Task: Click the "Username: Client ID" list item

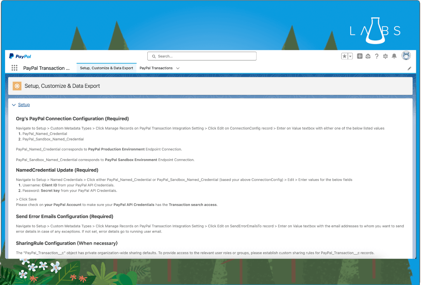Action: coord(68,185)
